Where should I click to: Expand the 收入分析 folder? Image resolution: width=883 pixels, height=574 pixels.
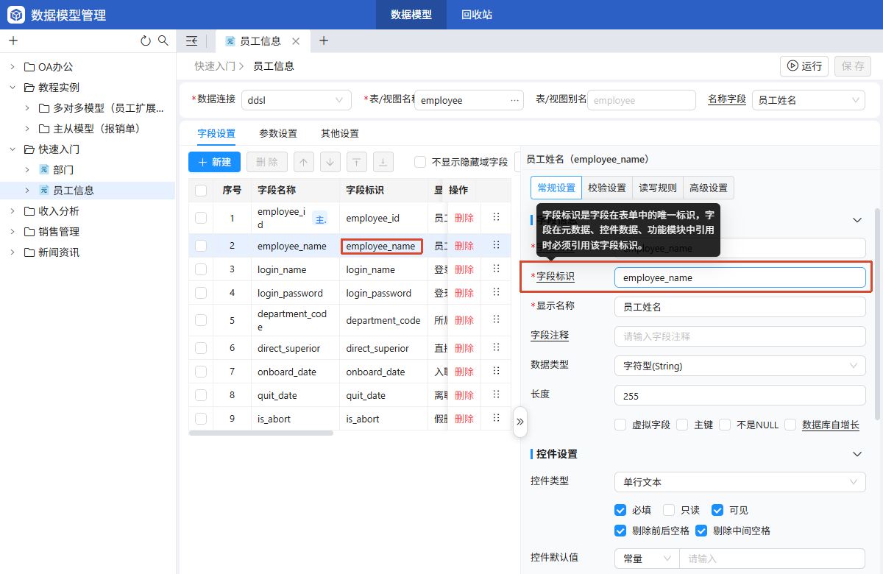(13, 211)
